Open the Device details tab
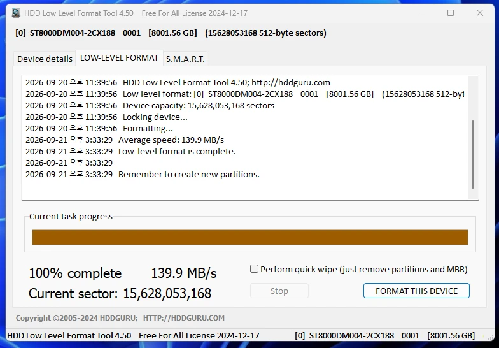This screenshot has height=348, width=499. [45, 59]
